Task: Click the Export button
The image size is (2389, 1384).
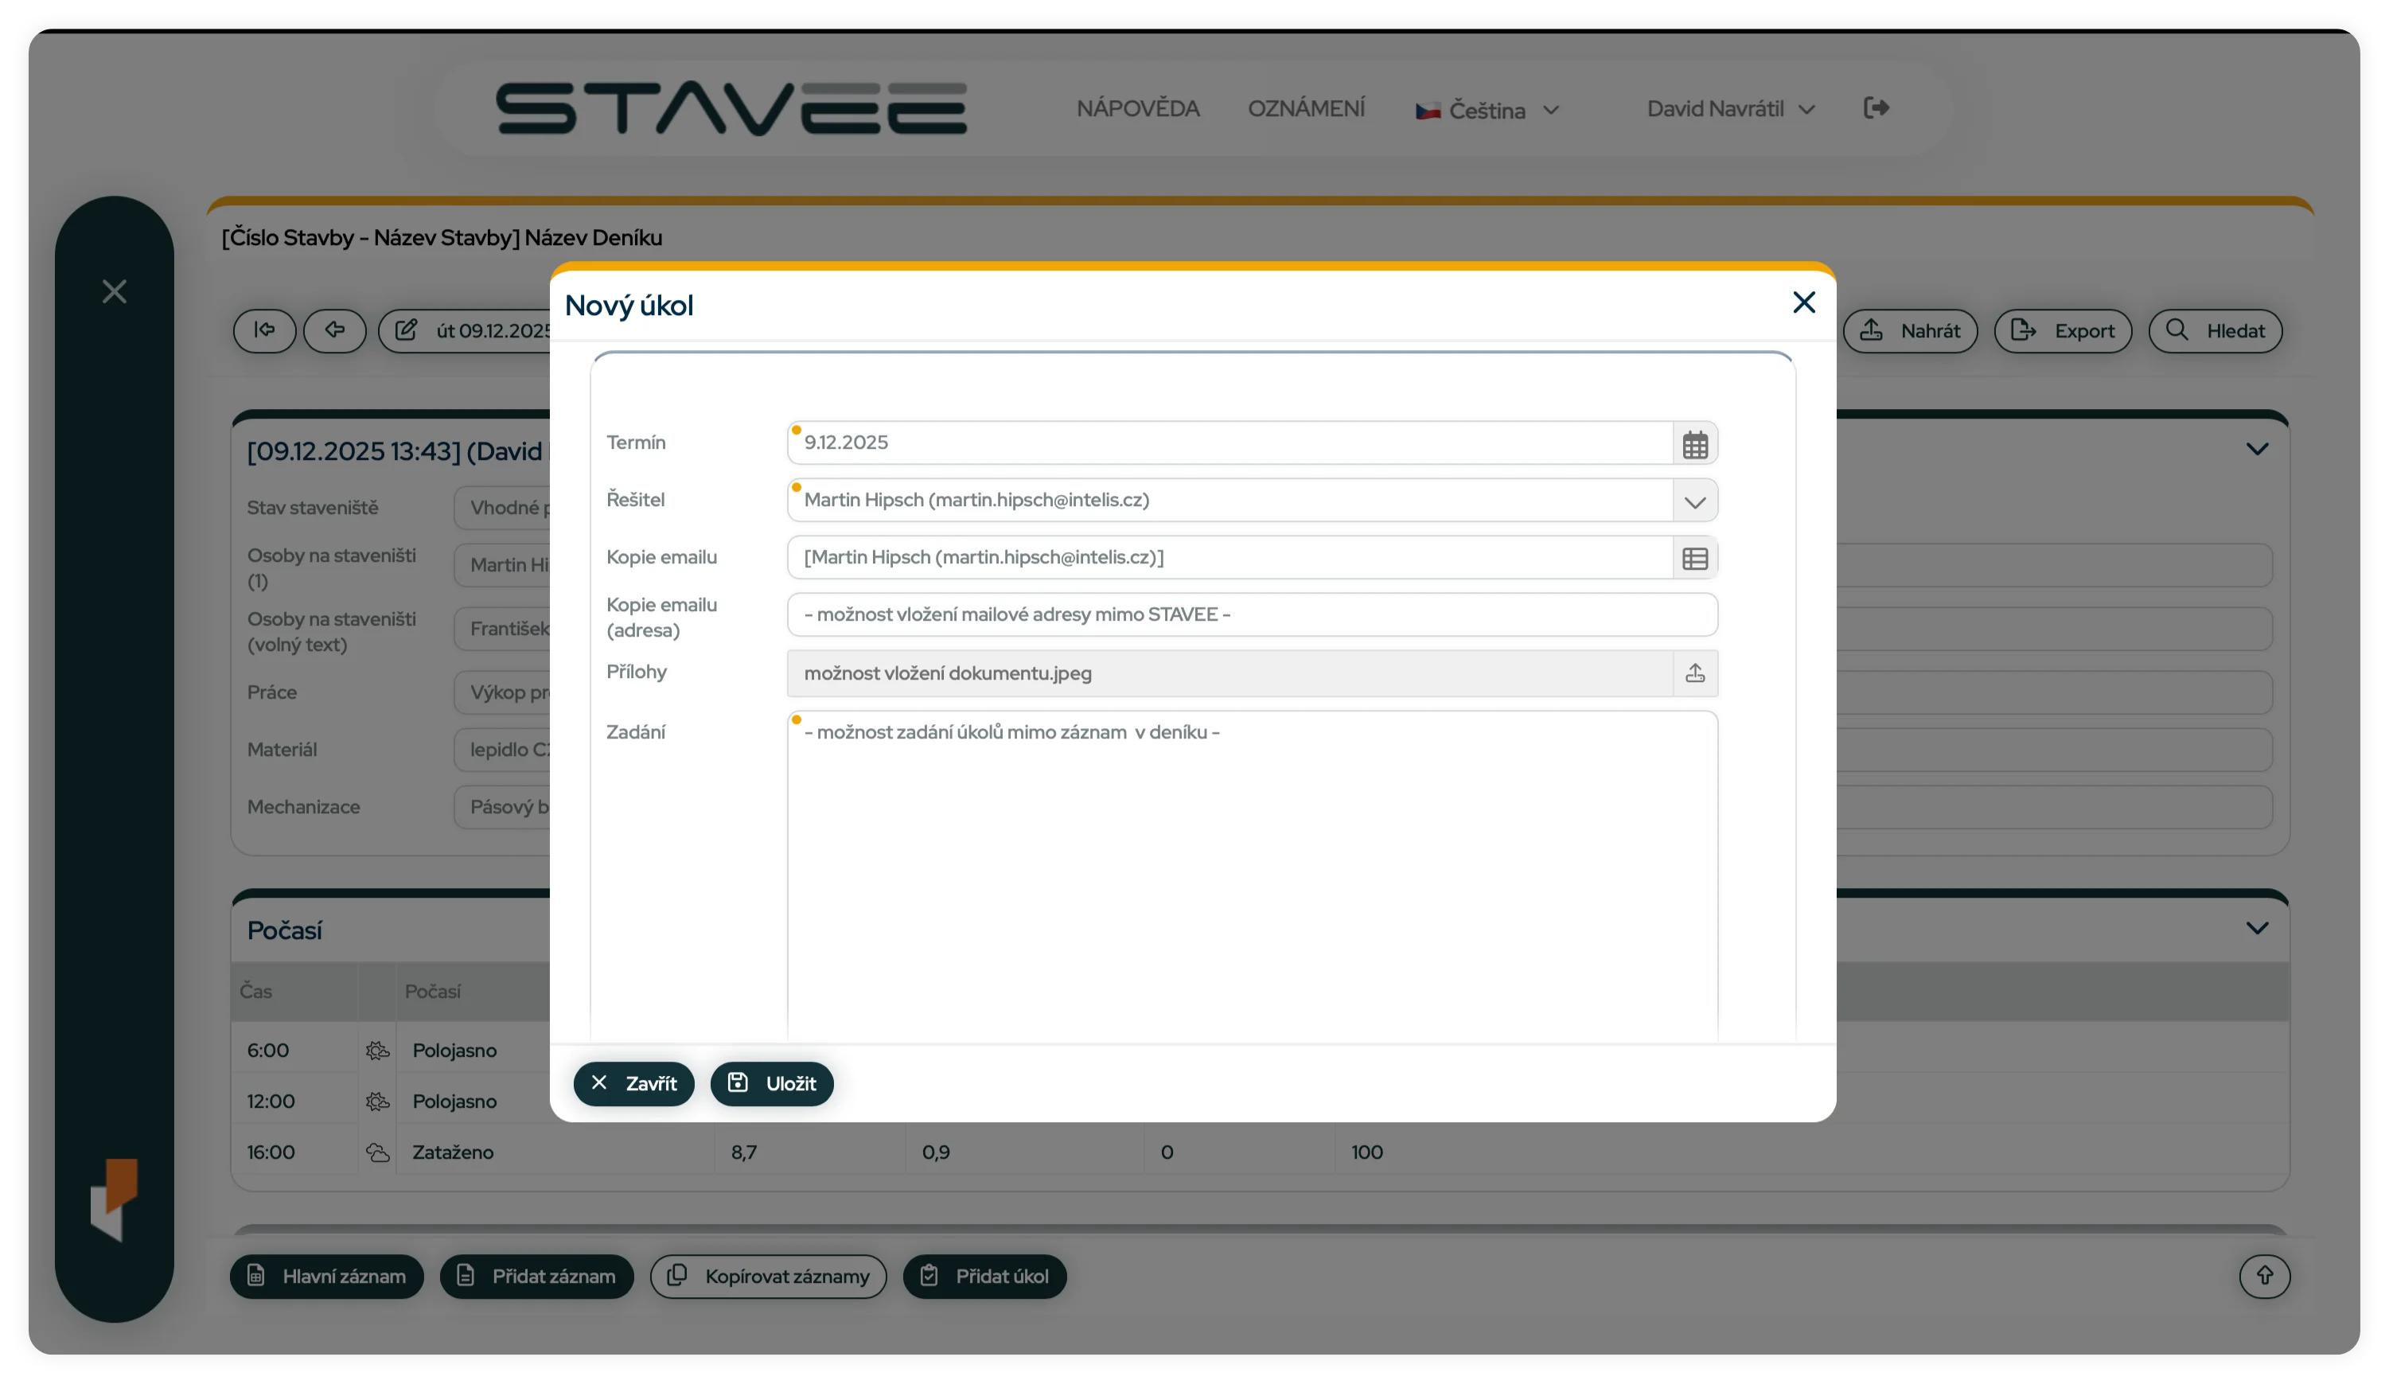Action: 2063,331
